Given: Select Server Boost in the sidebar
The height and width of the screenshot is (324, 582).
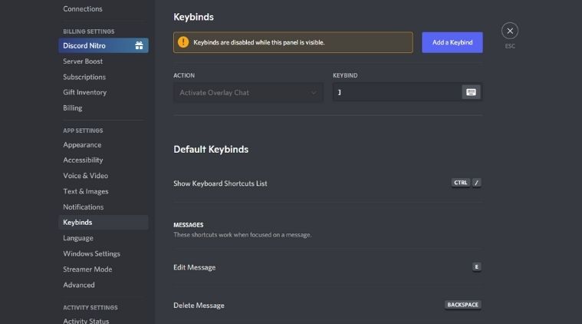Looking at the screenshot, I should click(x=83, y=61).
